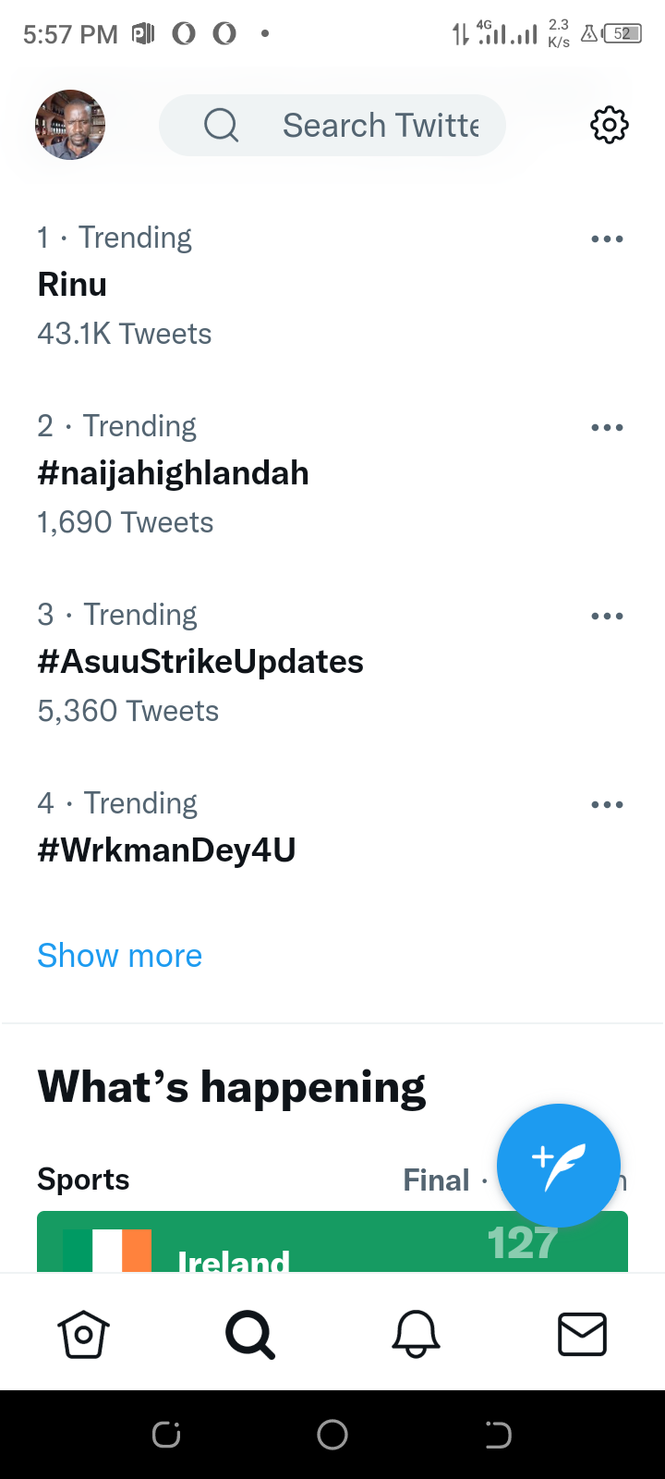
Task: Tap the compose tweet feather button
Action: 559,1166
